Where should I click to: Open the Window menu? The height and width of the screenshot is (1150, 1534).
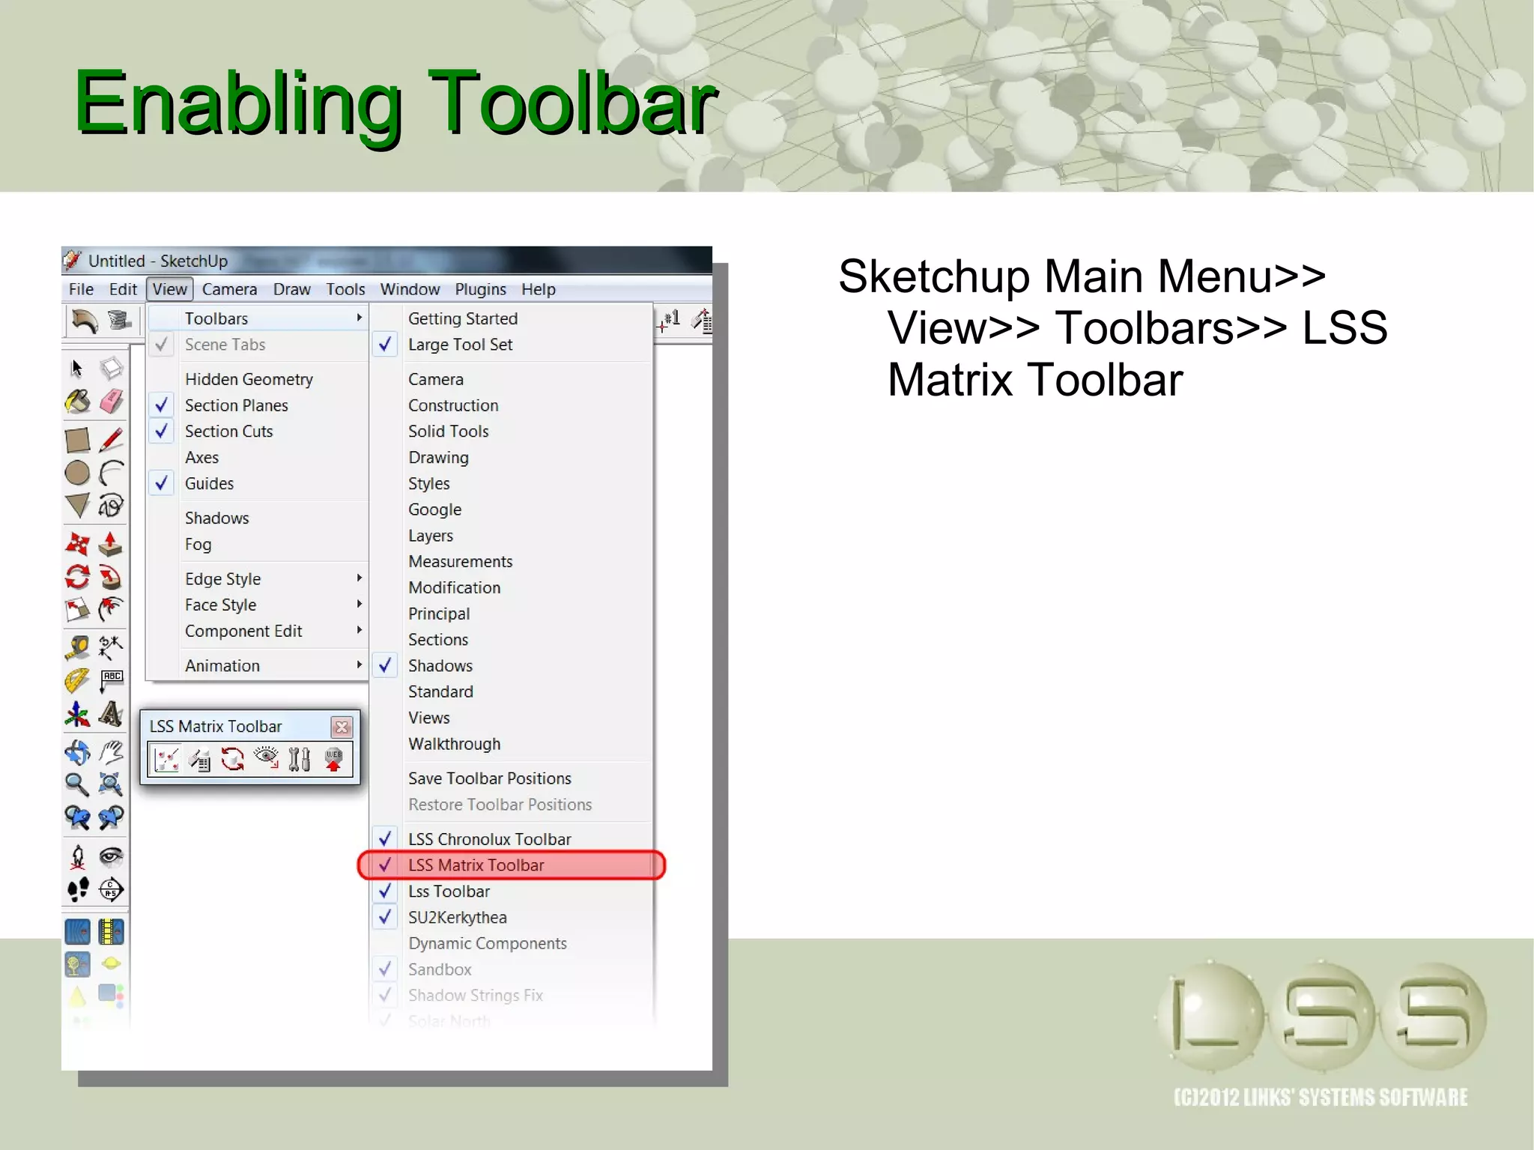point(410,289)
